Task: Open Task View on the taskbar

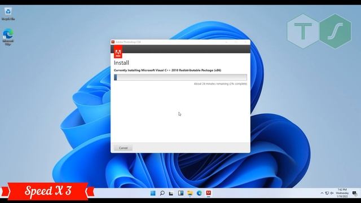Action: 171,193
